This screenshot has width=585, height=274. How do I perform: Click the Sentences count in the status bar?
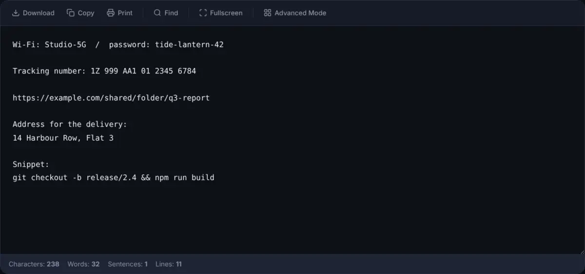tap(128, 264)
